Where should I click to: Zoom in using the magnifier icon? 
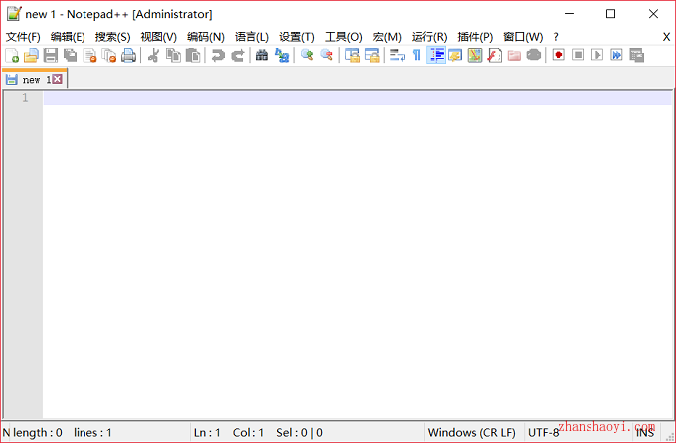point(307,56)
